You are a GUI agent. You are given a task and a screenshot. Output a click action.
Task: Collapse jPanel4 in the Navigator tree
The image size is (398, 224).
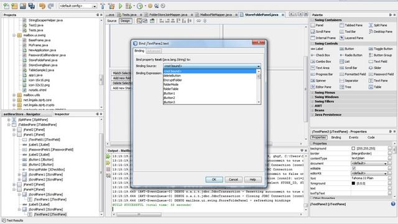pos(14,189)
